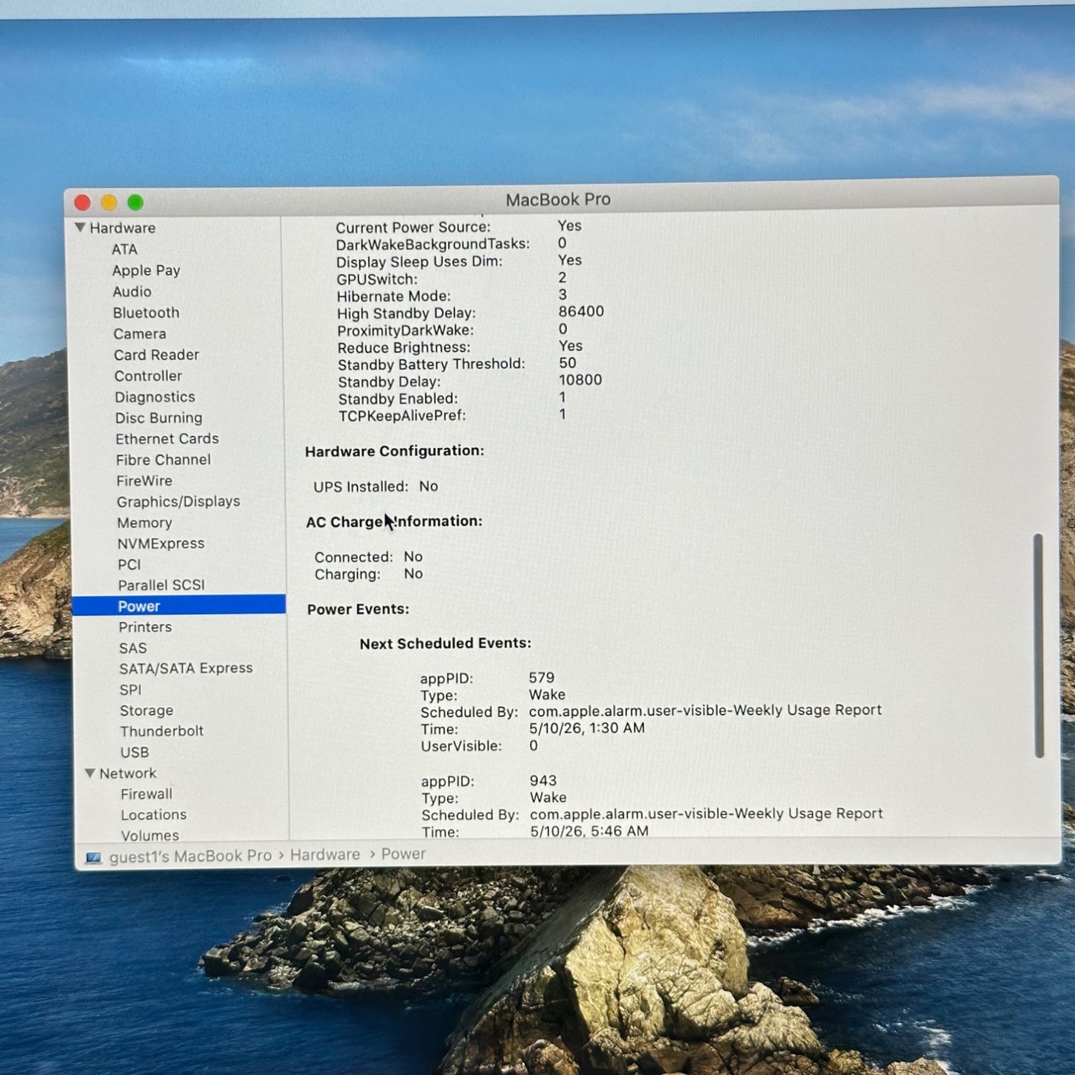
Task: Click the MacBook icon in the path bar
Action: [94, 858]
